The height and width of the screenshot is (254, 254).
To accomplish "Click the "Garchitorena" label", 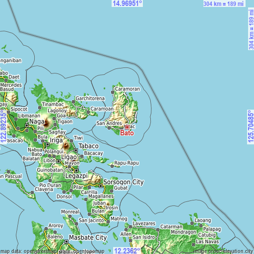I will pyautogui.click(x=90, y=98).
